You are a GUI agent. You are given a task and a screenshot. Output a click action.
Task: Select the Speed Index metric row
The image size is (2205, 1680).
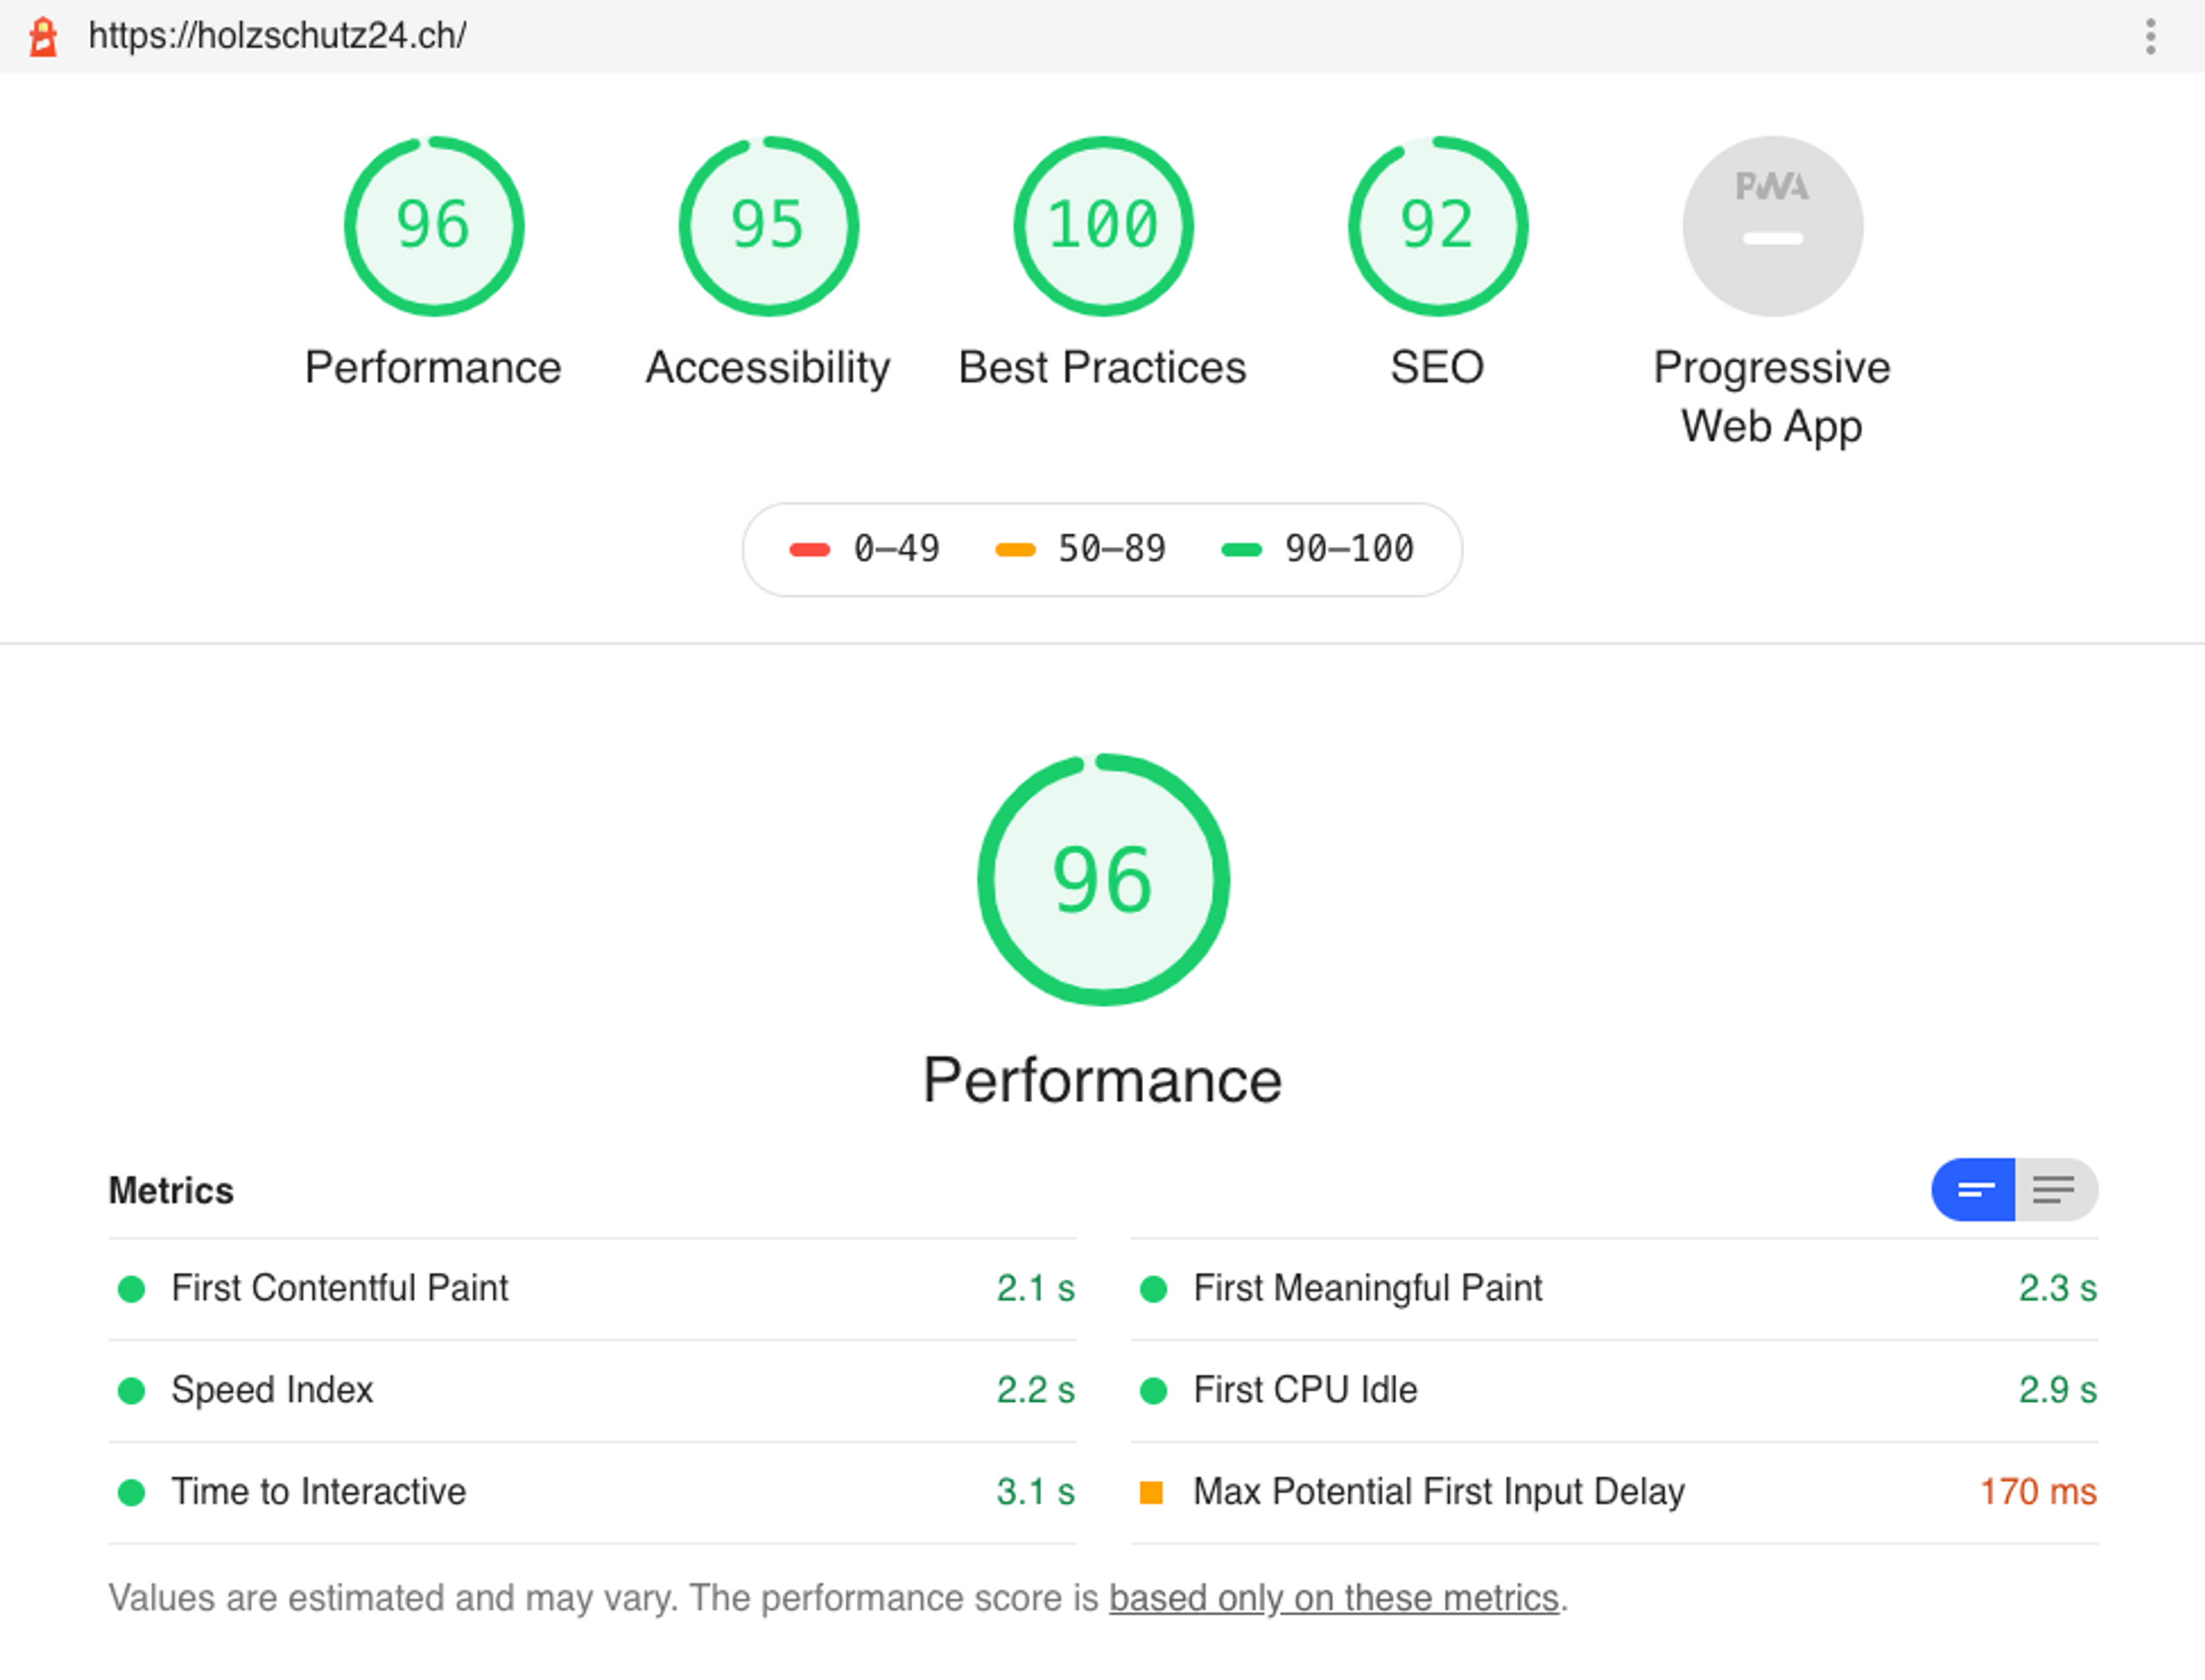(272, 1390)
